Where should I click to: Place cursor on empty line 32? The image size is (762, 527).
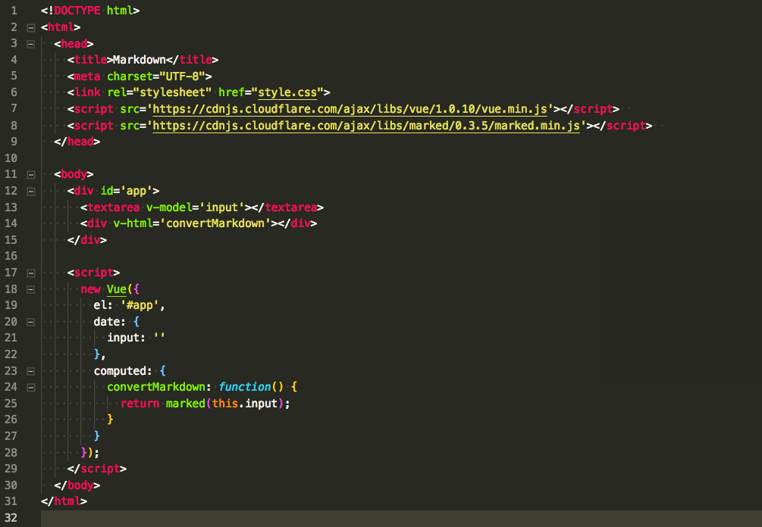[401, 518]
